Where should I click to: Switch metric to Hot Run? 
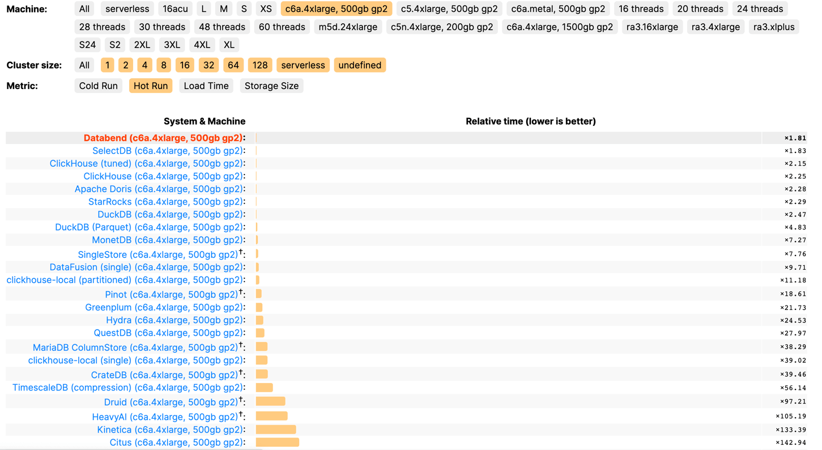[151, 86]
